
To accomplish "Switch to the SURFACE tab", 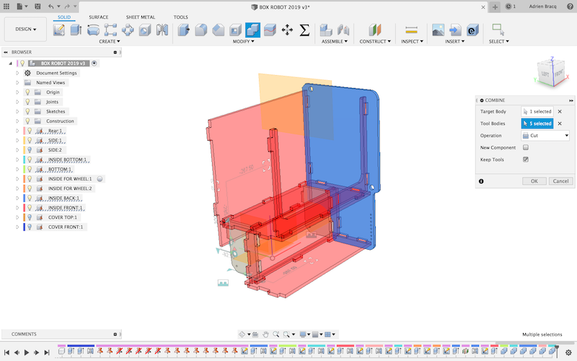I will tap(99, 17).
